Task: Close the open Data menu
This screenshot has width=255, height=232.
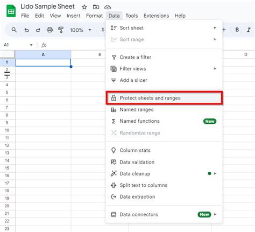Action: tap(114, 16)
